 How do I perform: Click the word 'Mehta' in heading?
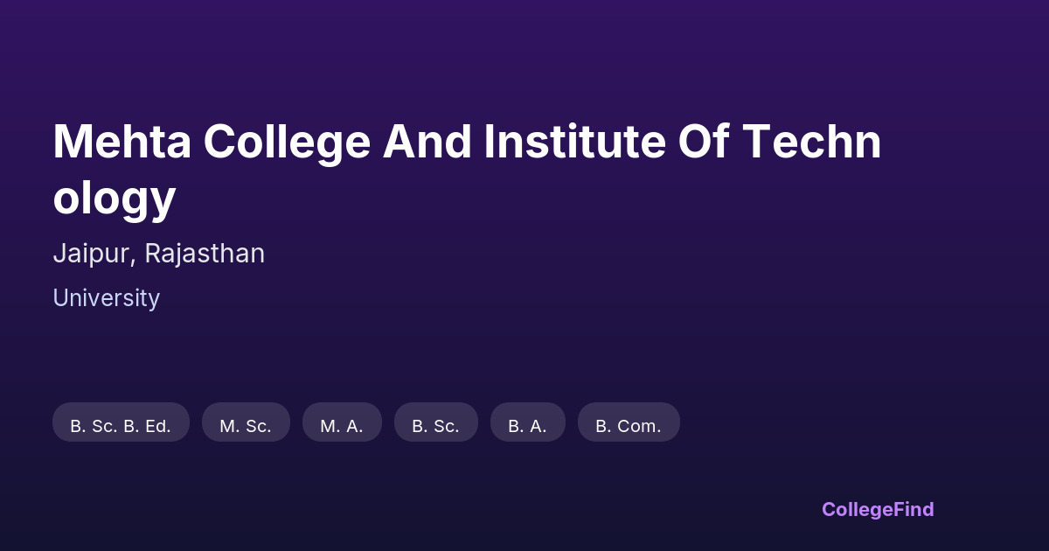click(x=122, y=143)
